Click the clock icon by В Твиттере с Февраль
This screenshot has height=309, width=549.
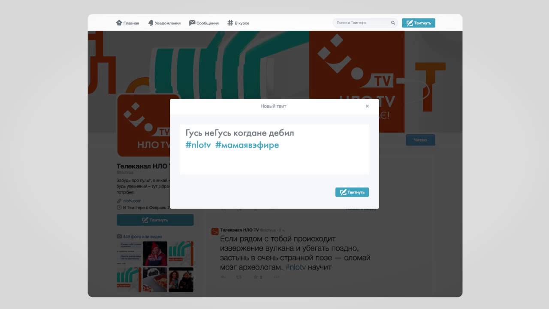(119, 207)
